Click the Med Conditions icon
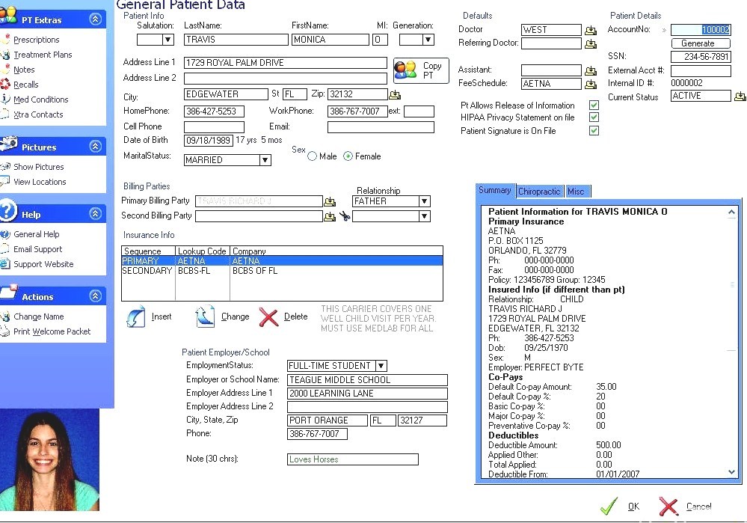 tap(5, 100)
